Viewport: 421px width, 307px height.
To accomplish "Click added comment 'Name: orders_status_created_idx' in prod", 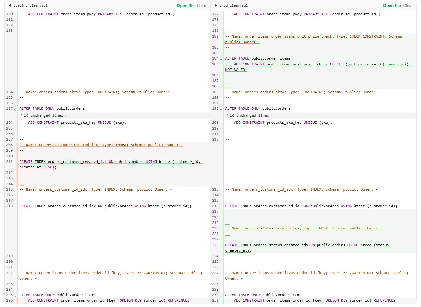I will (x=305, y=228).
